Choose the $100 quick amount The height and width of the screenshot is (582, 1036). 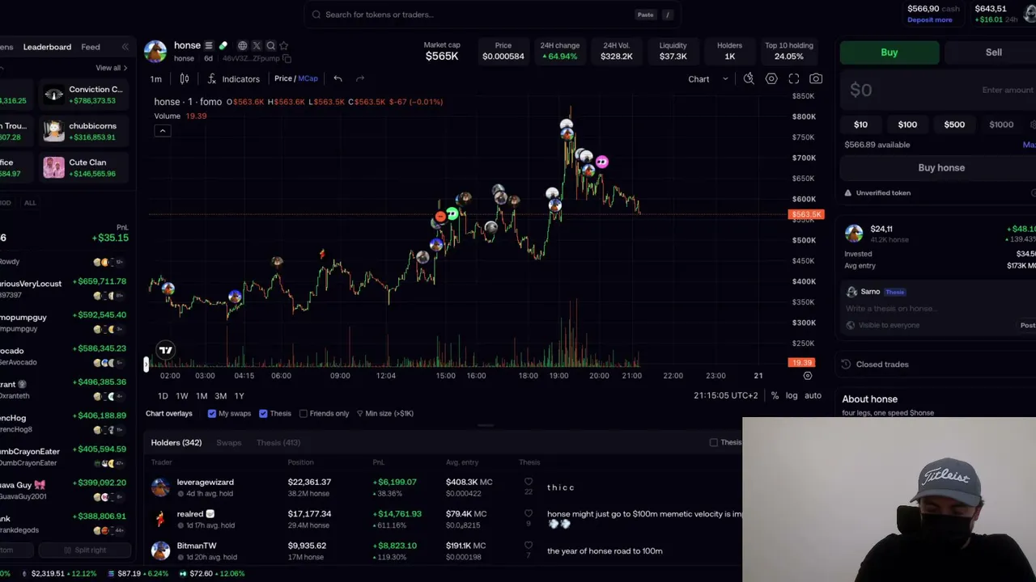coord(907,124)
